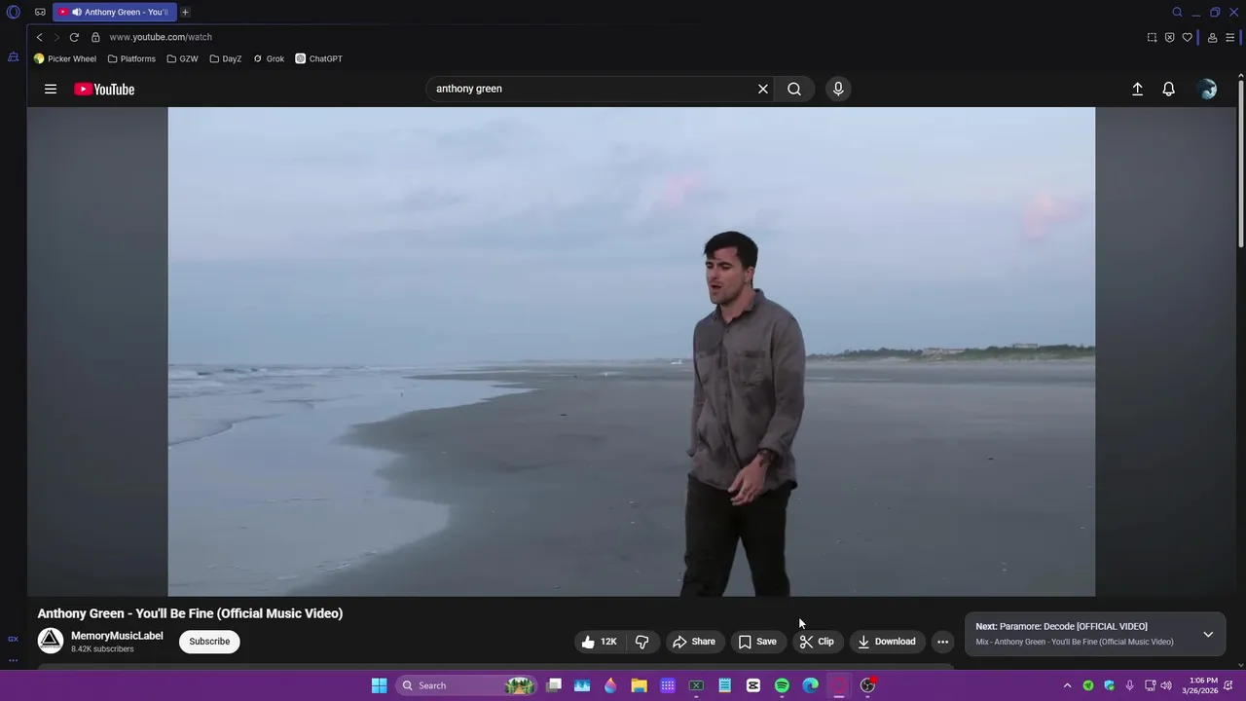Viewport: 1246px width, 701px height.
Task: Open CapCut from the taskbar
Action: 752,685
